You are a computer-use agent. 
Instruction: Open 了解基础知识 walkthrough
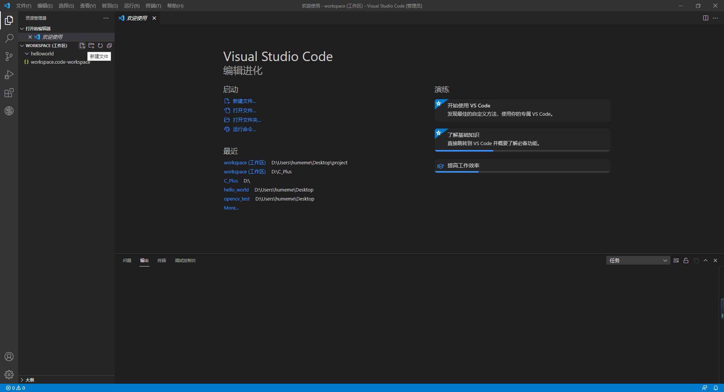[522, 140]
